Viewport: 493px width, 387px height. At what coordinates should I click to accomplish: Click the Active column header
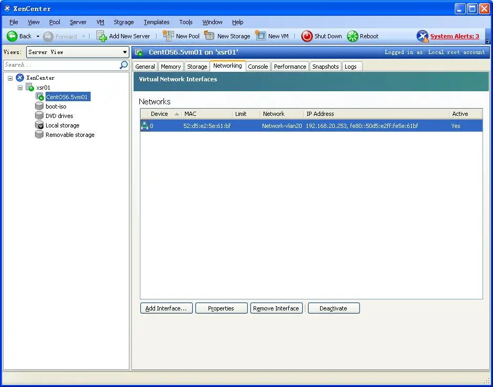(x=466, y=114)
